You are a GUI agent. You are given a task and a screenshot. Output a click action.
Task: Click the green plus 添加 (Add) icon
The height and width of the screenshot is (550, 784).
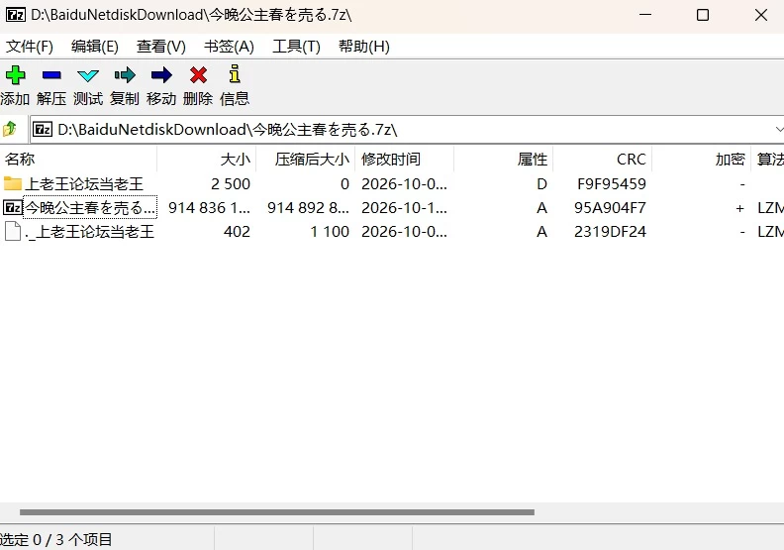point(16,75)
